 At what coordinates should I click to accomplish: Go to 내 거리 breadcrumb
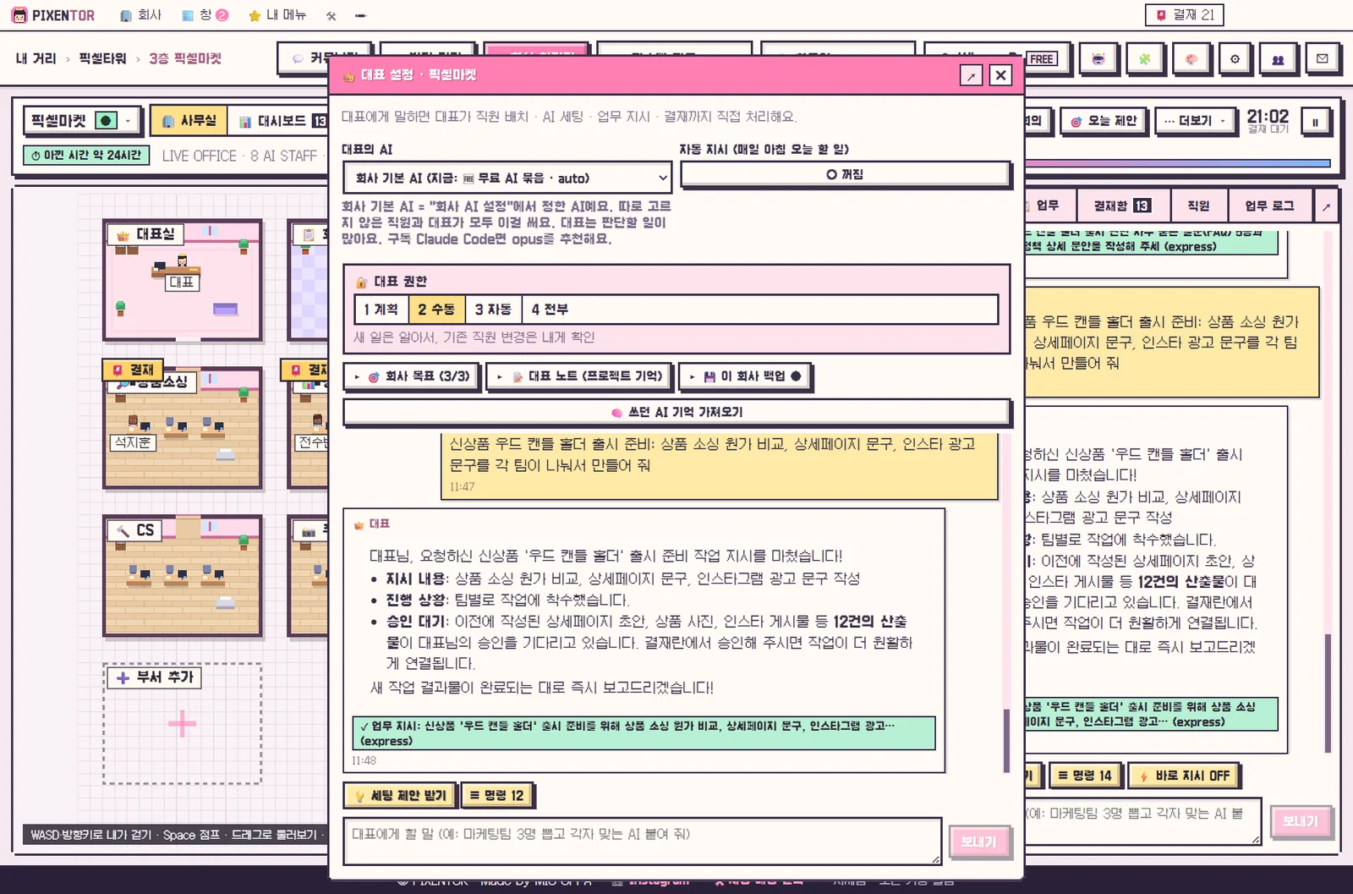click(x=36, y=58)
